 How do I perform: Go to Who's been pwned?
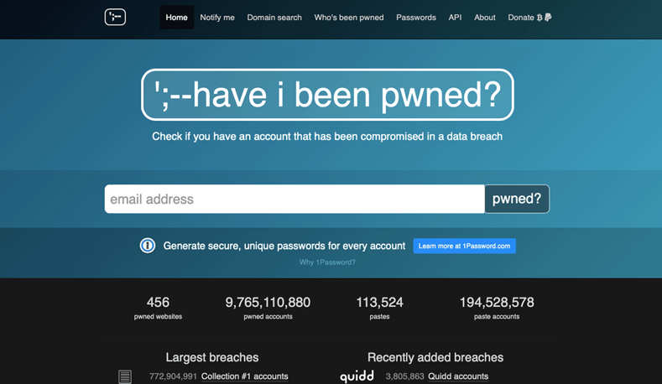click(349, 18)
